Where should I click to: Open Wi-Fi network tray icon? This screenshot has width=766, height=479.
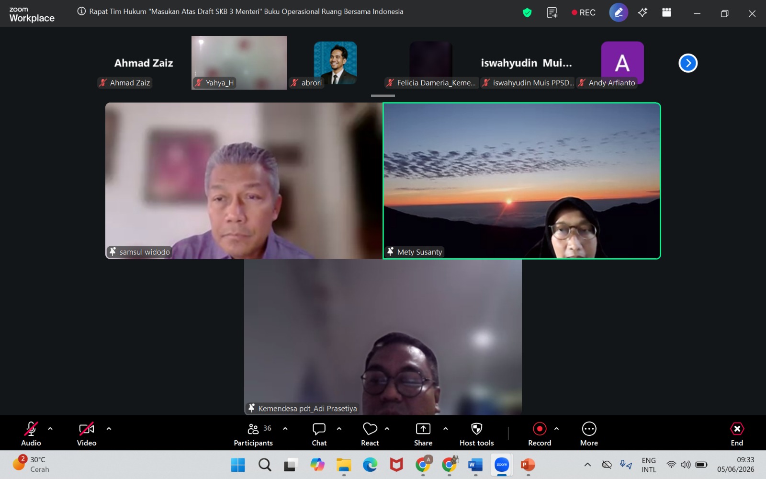(x=671, y=465)
